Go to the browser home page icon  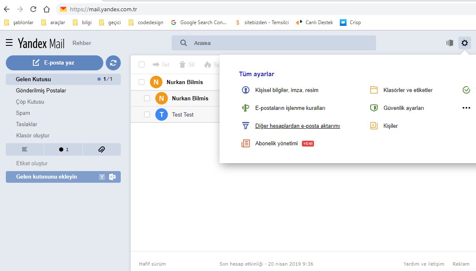point(47,9)
